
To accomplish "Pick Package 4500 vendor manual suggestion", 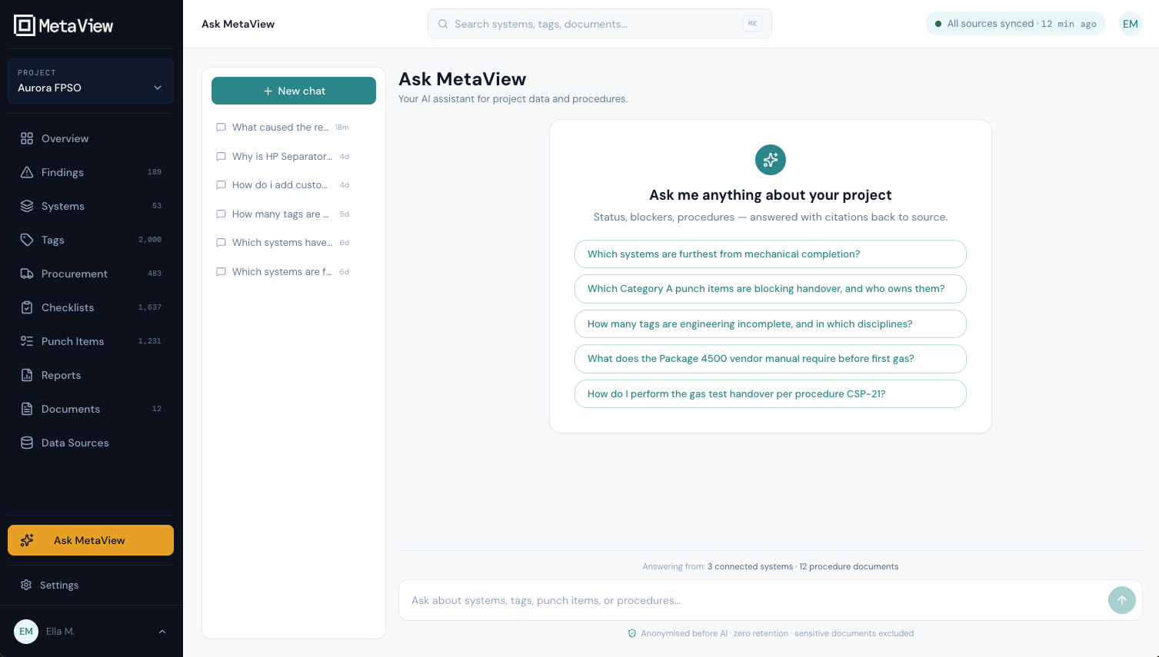I will pyautogui.click(x=771, y=359).
